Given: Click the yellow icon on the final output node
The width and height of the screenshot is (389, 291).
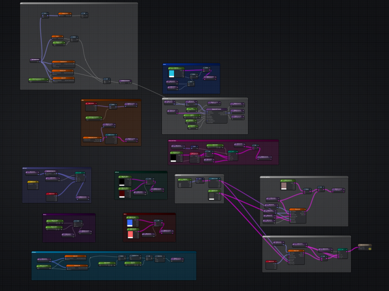Looking at the screenshot, I should coord(370,248).
